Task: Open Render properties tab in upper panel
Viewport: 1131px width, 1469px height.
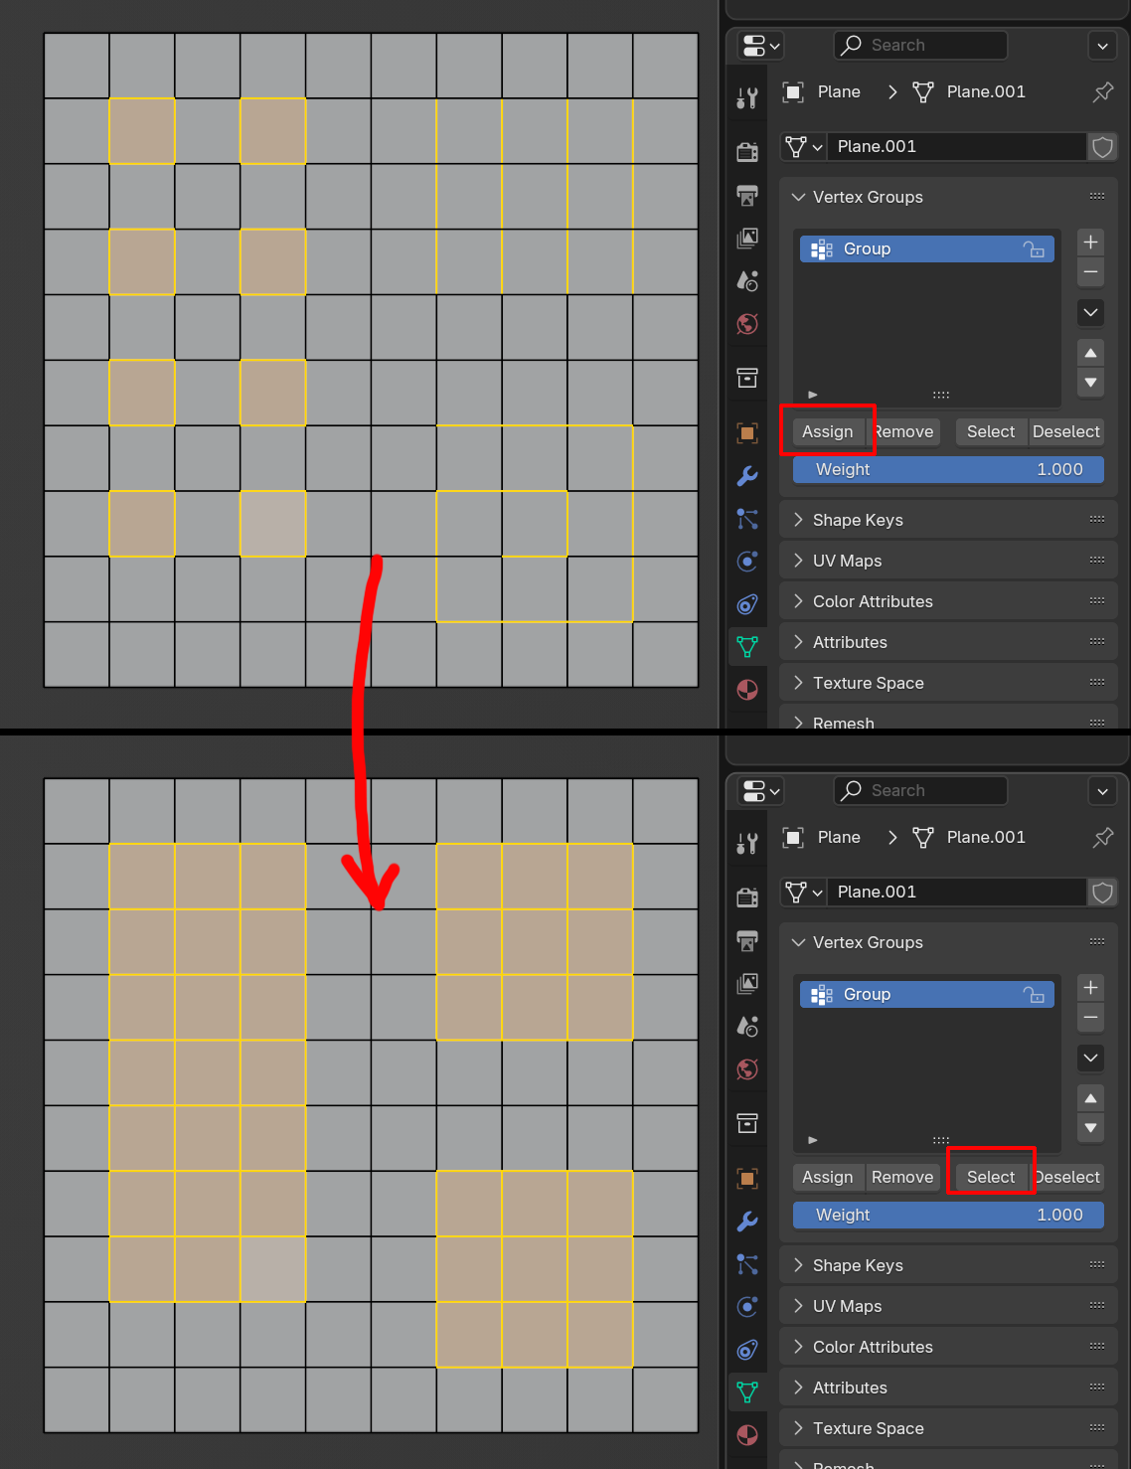Action: coord(747,151)
